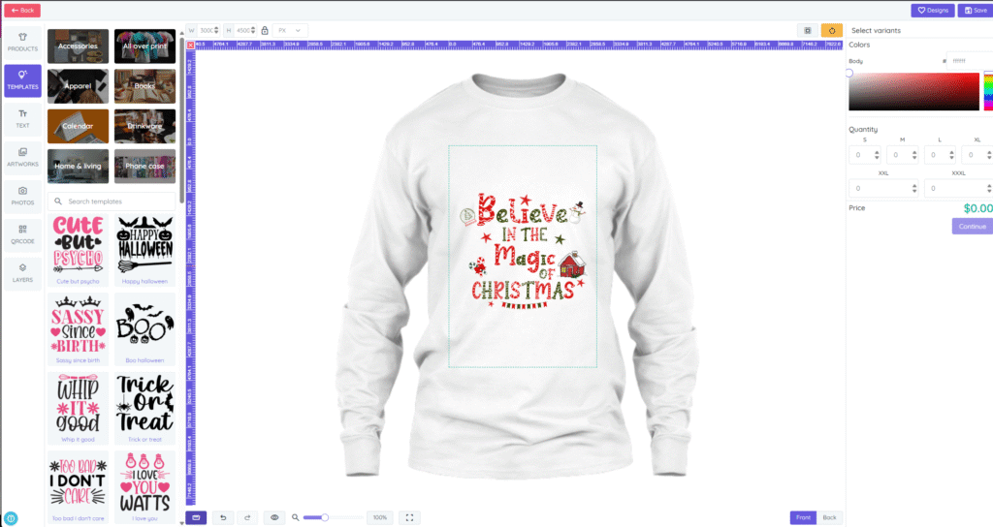Open the QR code tool
Image resolution: width=993 pixels, height=527 pixels.
22,233
